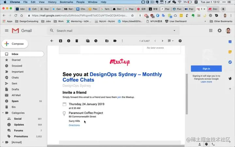Open the Other Bookmarks folder
Screen dimensions: 235x147
click(221, 21)
